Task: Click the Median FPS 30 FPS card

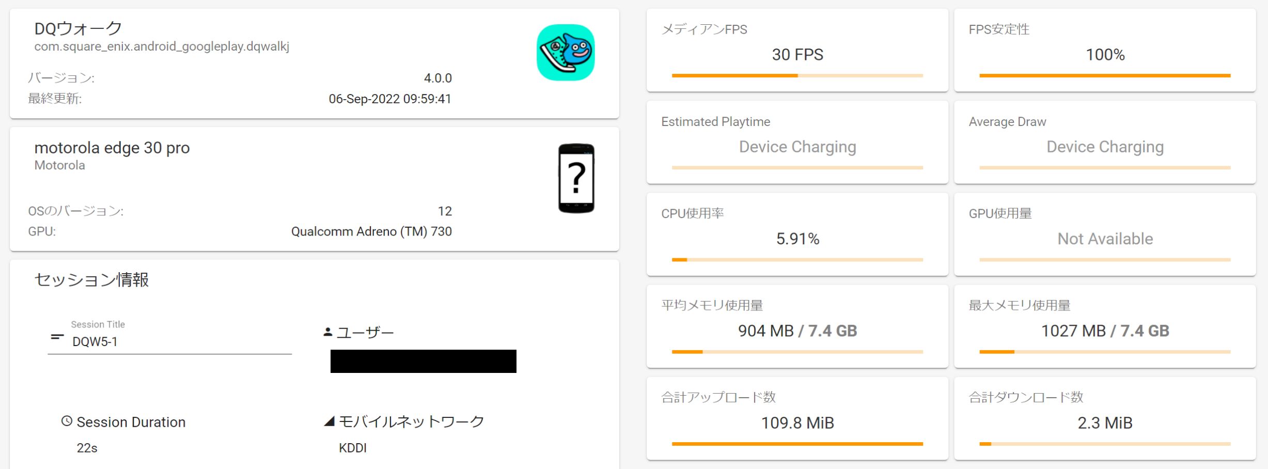Action: 797,51
